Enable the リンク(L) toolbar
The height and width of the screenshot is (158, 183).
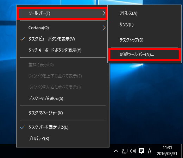tap(144, 25)
